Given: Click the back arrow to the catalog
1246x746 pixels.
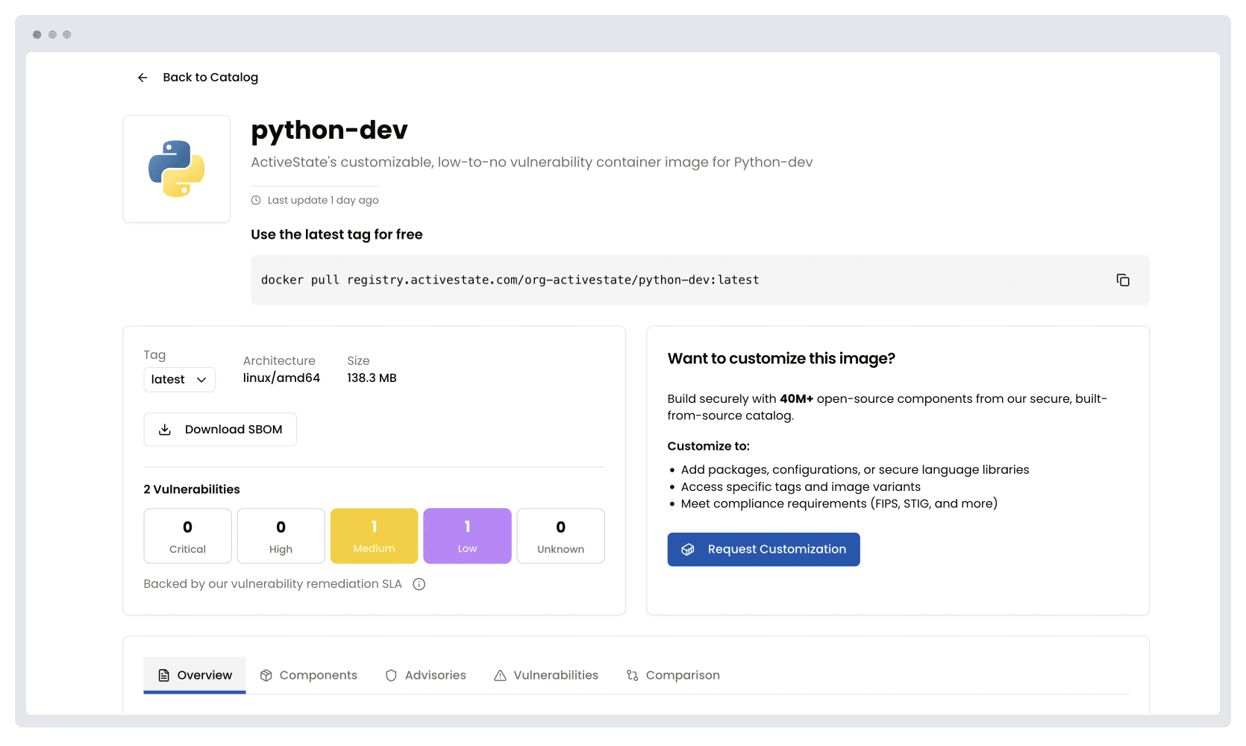Looking at the screenshot, I should [143, 77].
